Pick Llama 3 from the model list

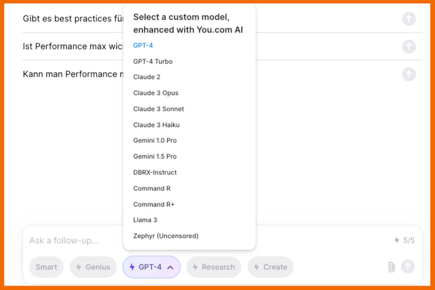[145, 220]
